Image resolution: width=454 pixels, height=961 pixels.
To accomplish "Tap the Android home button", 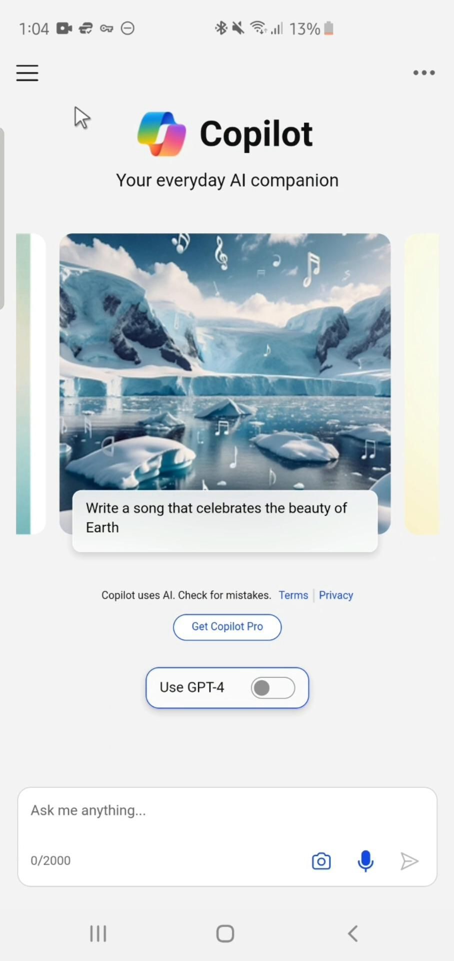I will 225,933.
